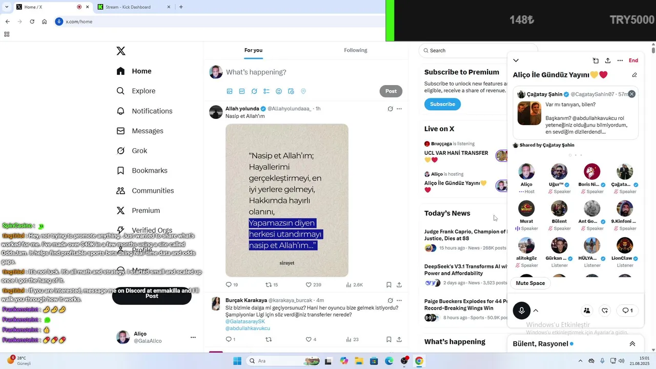Screen dimensions: 656x369
Task: Click Grok enhance icon in composer
Action: [x=254, y=91]
